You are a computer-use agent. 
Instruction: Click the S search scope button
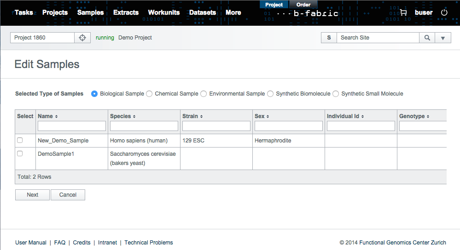pos(329,38)
